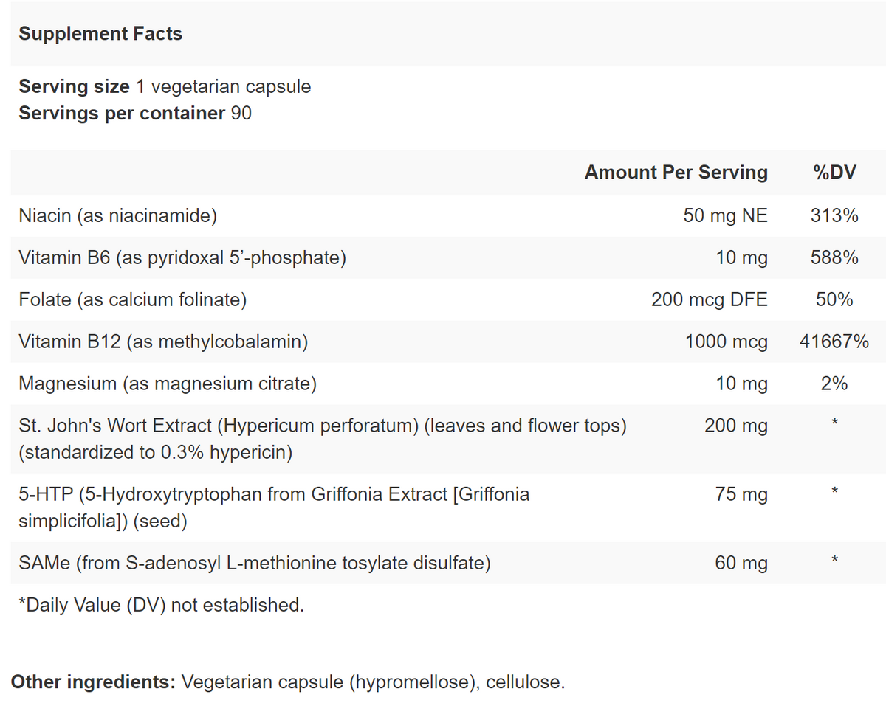Select the Vitamin B12 row label

[x=163, y=342]
